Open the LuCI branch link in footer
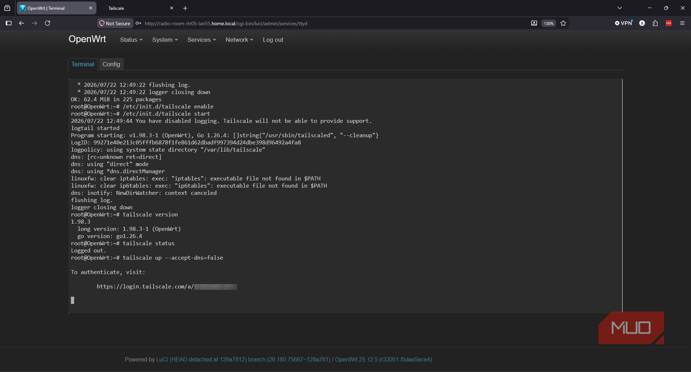Image resolution: width=691 pixels, height=372 pixels. (243, 359)
